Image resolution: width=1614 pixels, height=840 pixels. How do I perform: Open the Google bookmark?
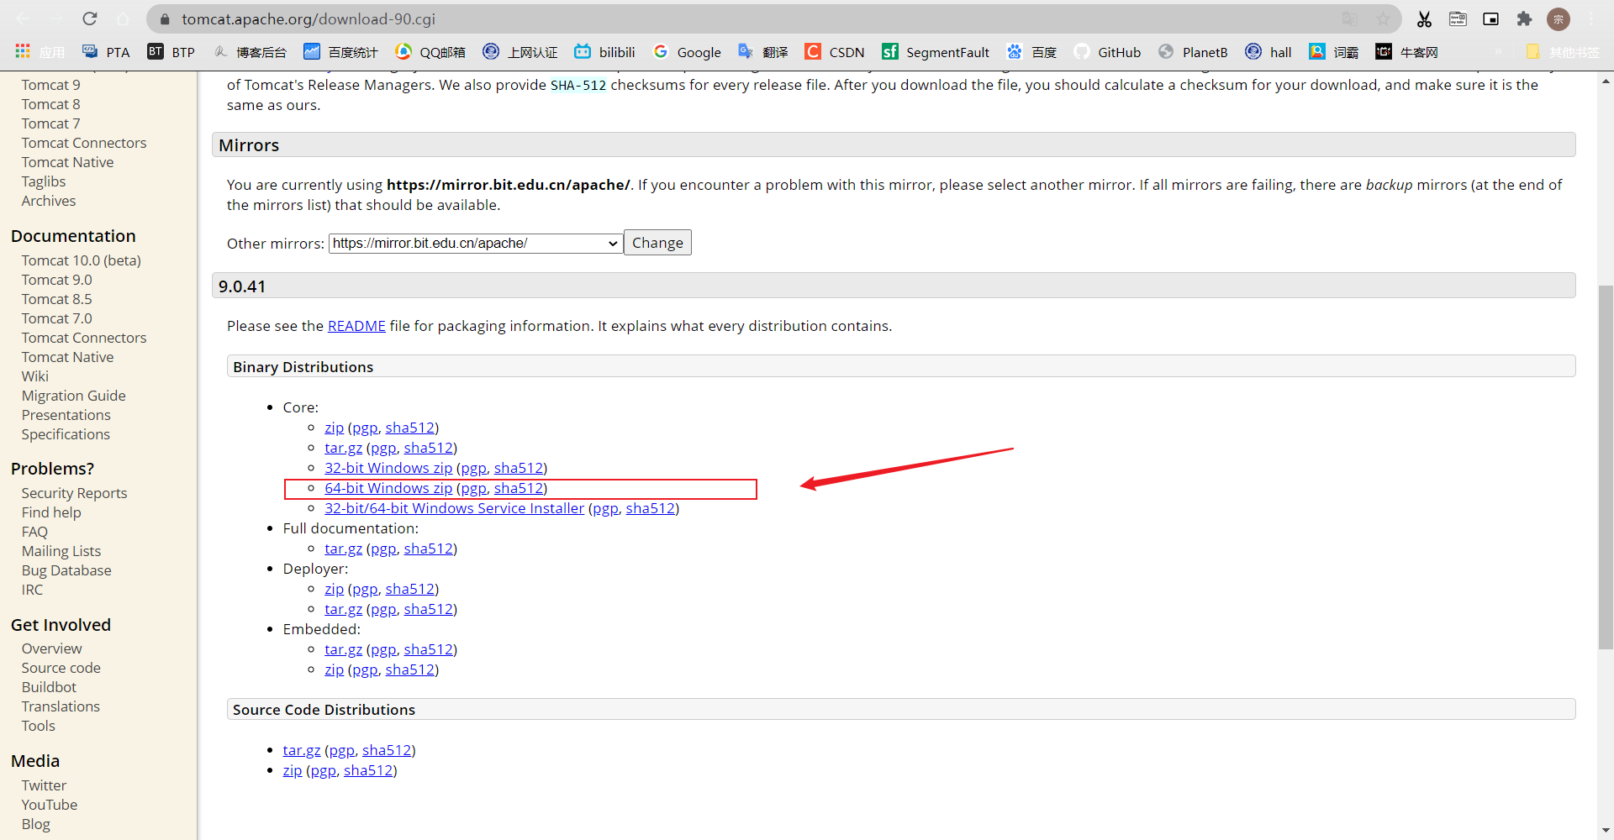point(687,52)
